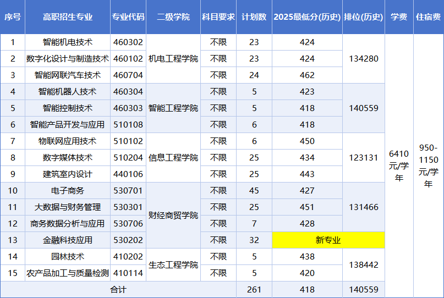Select the 信息工程学院 merged cell
Screen dimensions: 444x298
[x=173, y=158]
